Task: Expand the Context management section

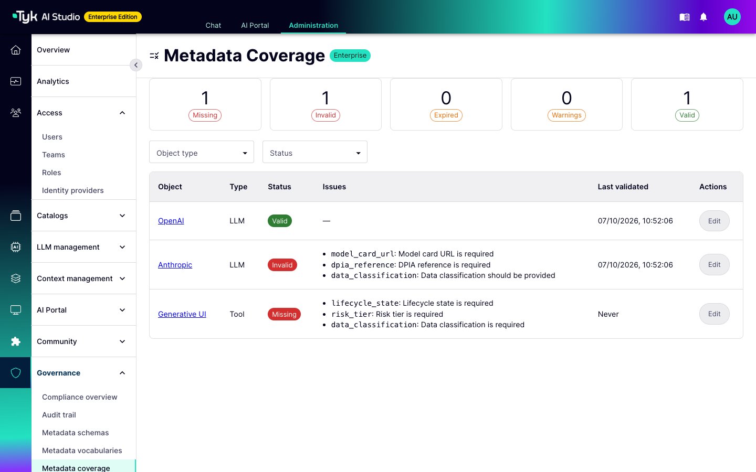Action: 83,278
